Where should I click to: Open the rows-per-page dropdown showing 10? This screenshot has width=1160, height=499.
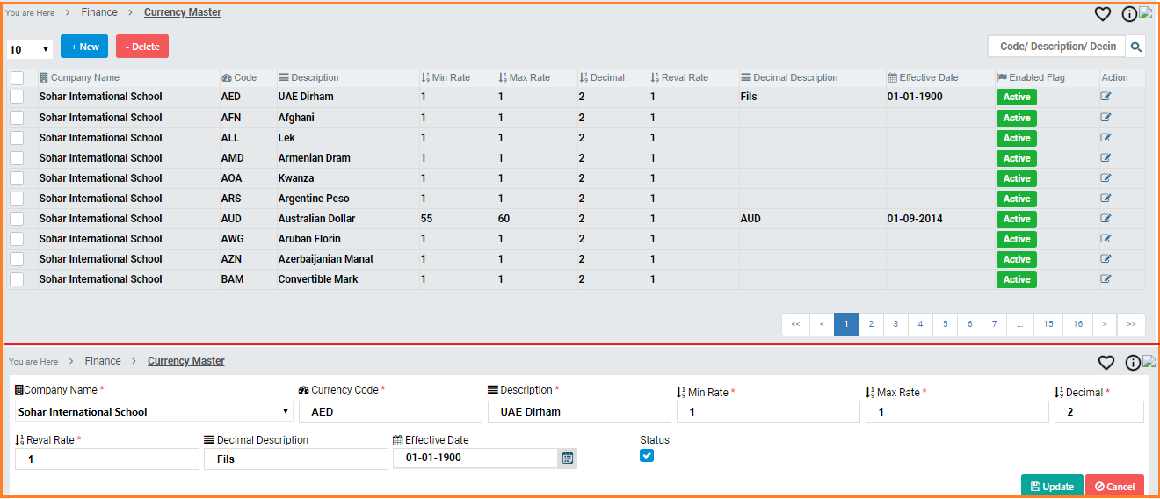pos(30,49)
